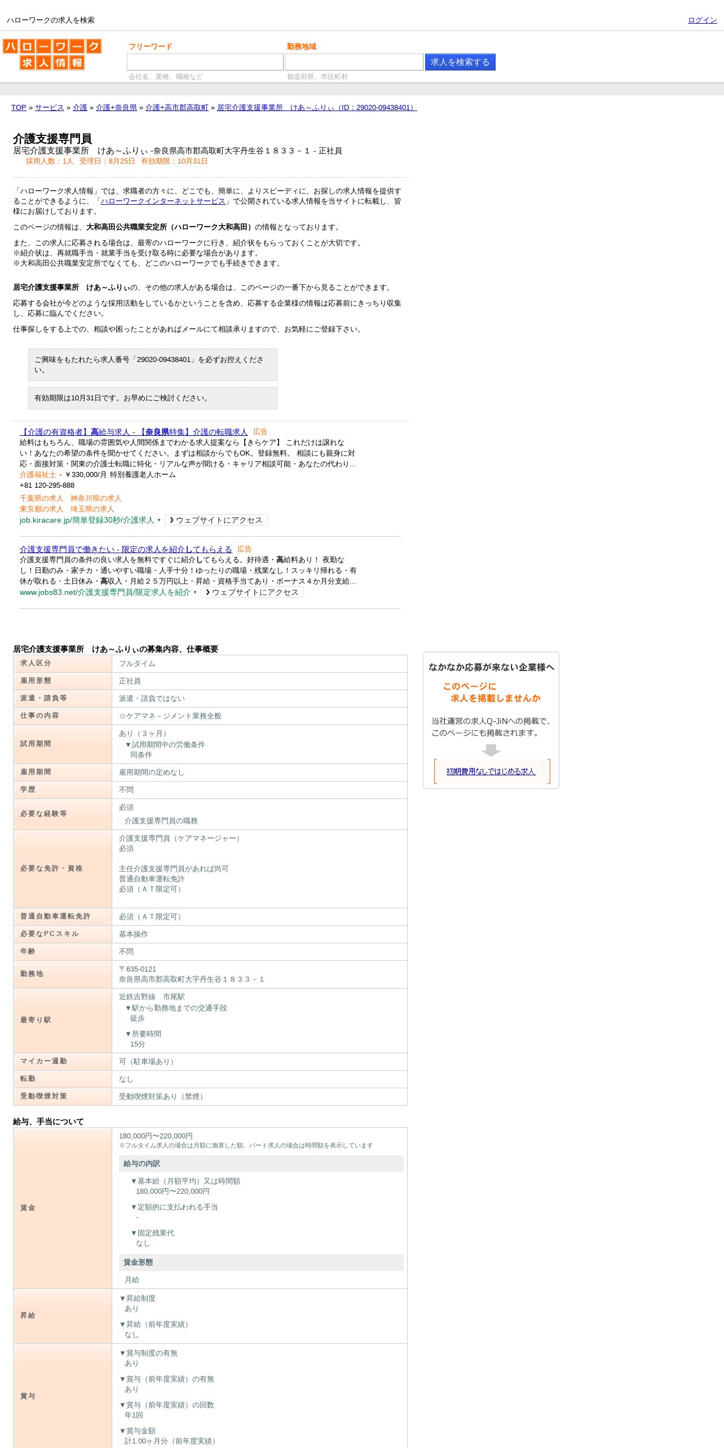Click the 派遣・請負ではない cell
Viewport: 724px width, 1448px height.
[x=259, y=699]
